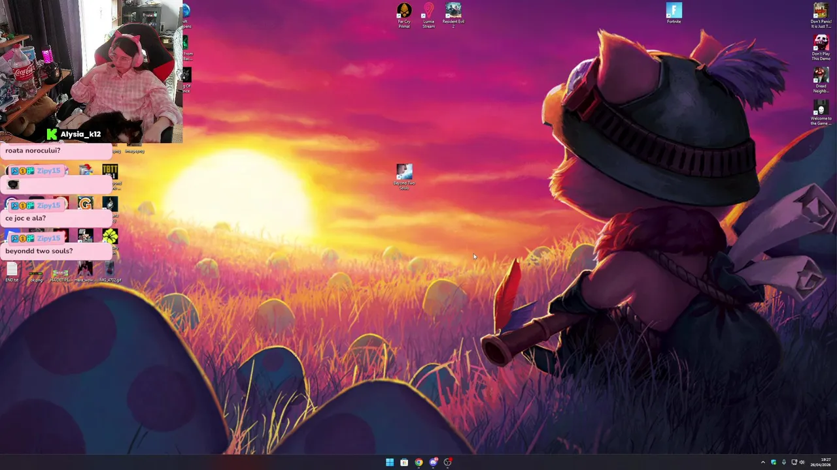The image size is (837, 470).
Task: Select the orange G desktop shortcut
Action: click(85, 204)
